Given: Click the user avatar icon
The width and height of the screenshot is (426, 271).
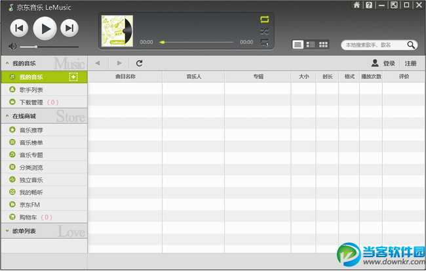Looking at the screenshot, I should 375,63.
